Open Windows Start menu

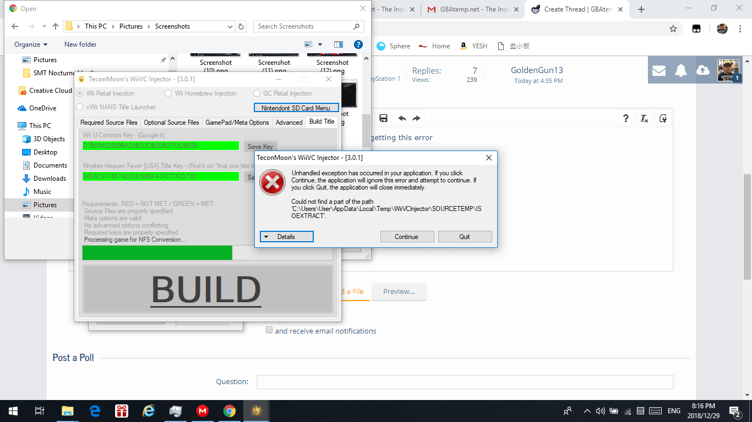point(13,411)
